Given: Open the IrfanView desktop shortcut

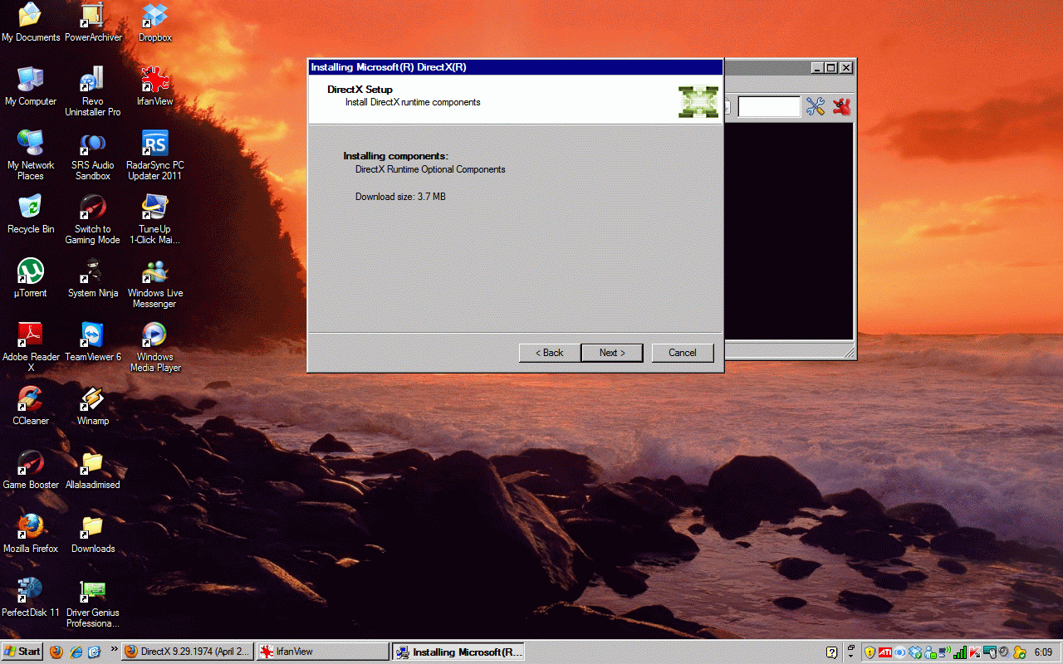Looking at the screenshot, I should pos(154,86).
